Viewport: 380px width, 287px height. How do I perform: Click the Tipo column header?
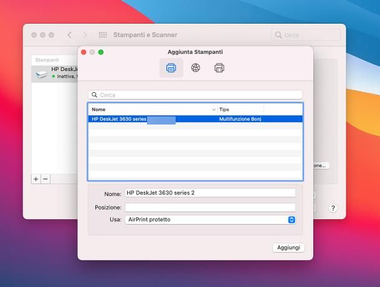coord(224,110)
